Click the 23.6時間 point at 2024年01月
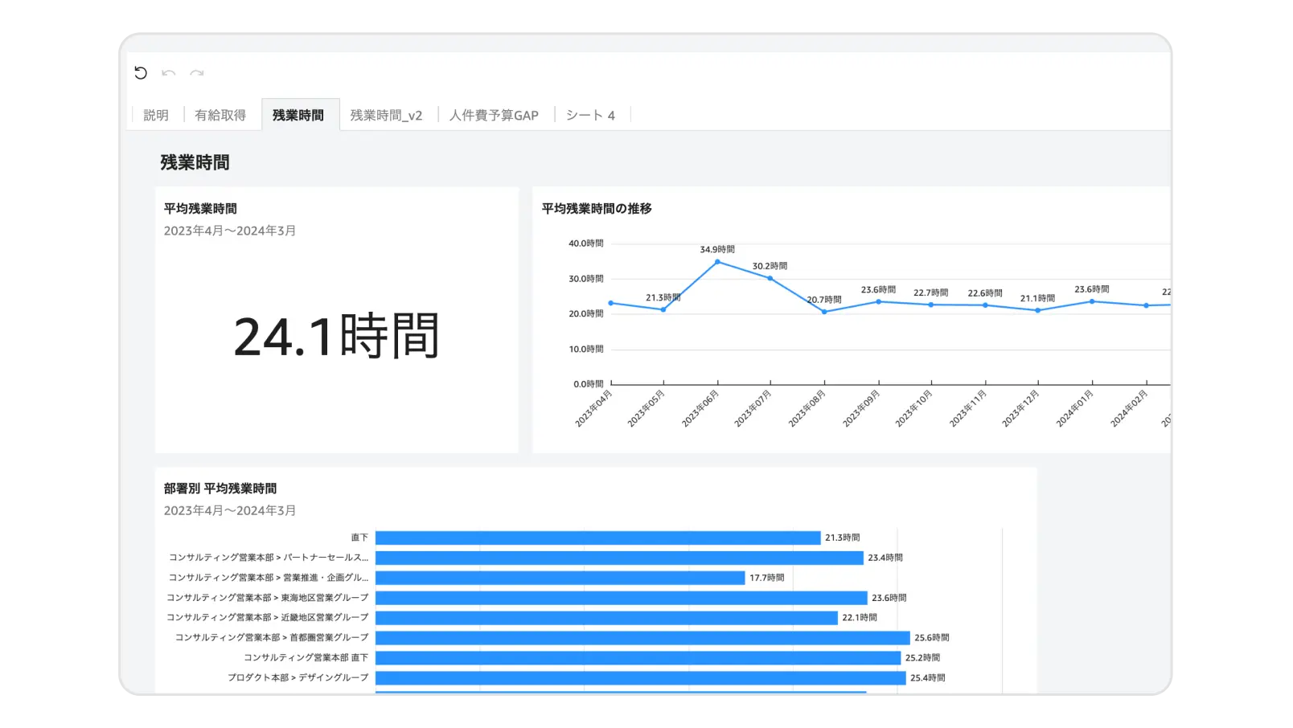Screen dimensions: 1293x728 1090,301
